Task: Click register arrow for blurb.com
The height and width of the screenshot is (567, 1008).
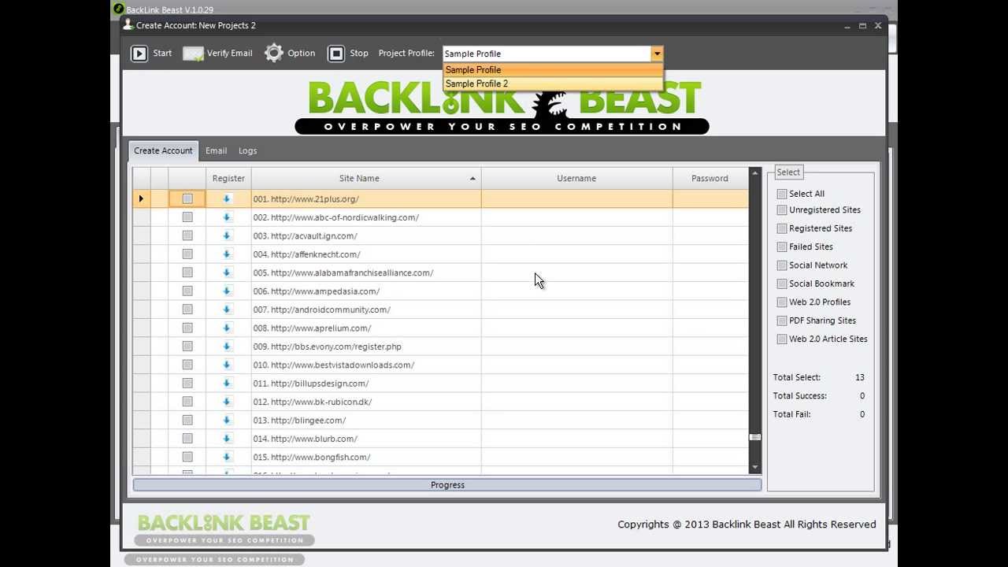Action: [227, 439]
